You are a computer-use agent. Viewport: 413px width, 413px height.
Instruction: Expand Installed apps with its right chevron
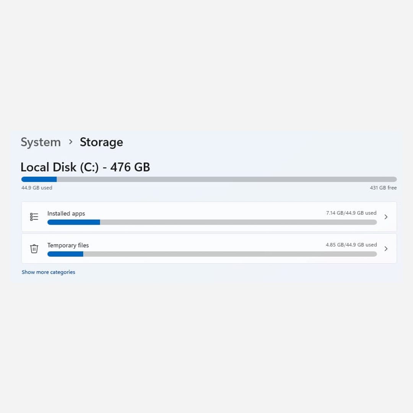tap(386, 217)
